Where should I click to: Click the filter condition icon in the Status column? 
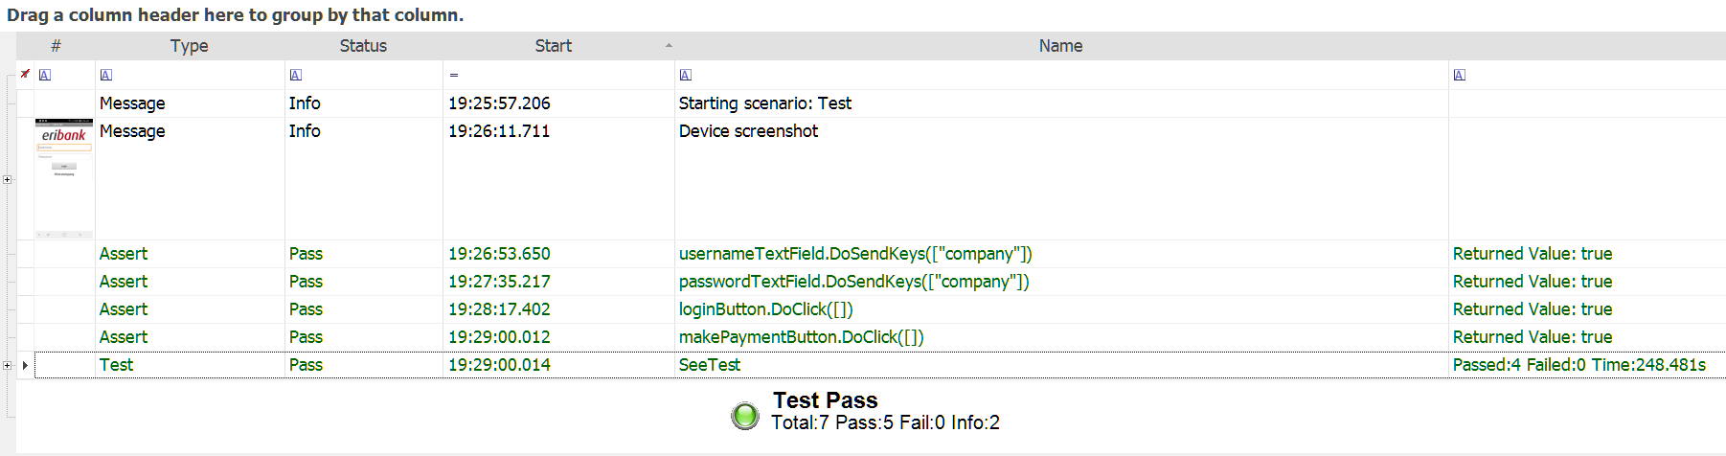click(296, 75)
